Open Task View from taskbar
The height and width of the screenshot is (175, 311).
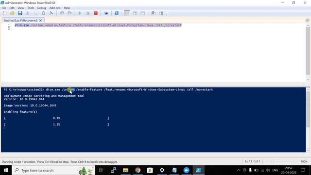pyautogui.click(x=101, y=170)
